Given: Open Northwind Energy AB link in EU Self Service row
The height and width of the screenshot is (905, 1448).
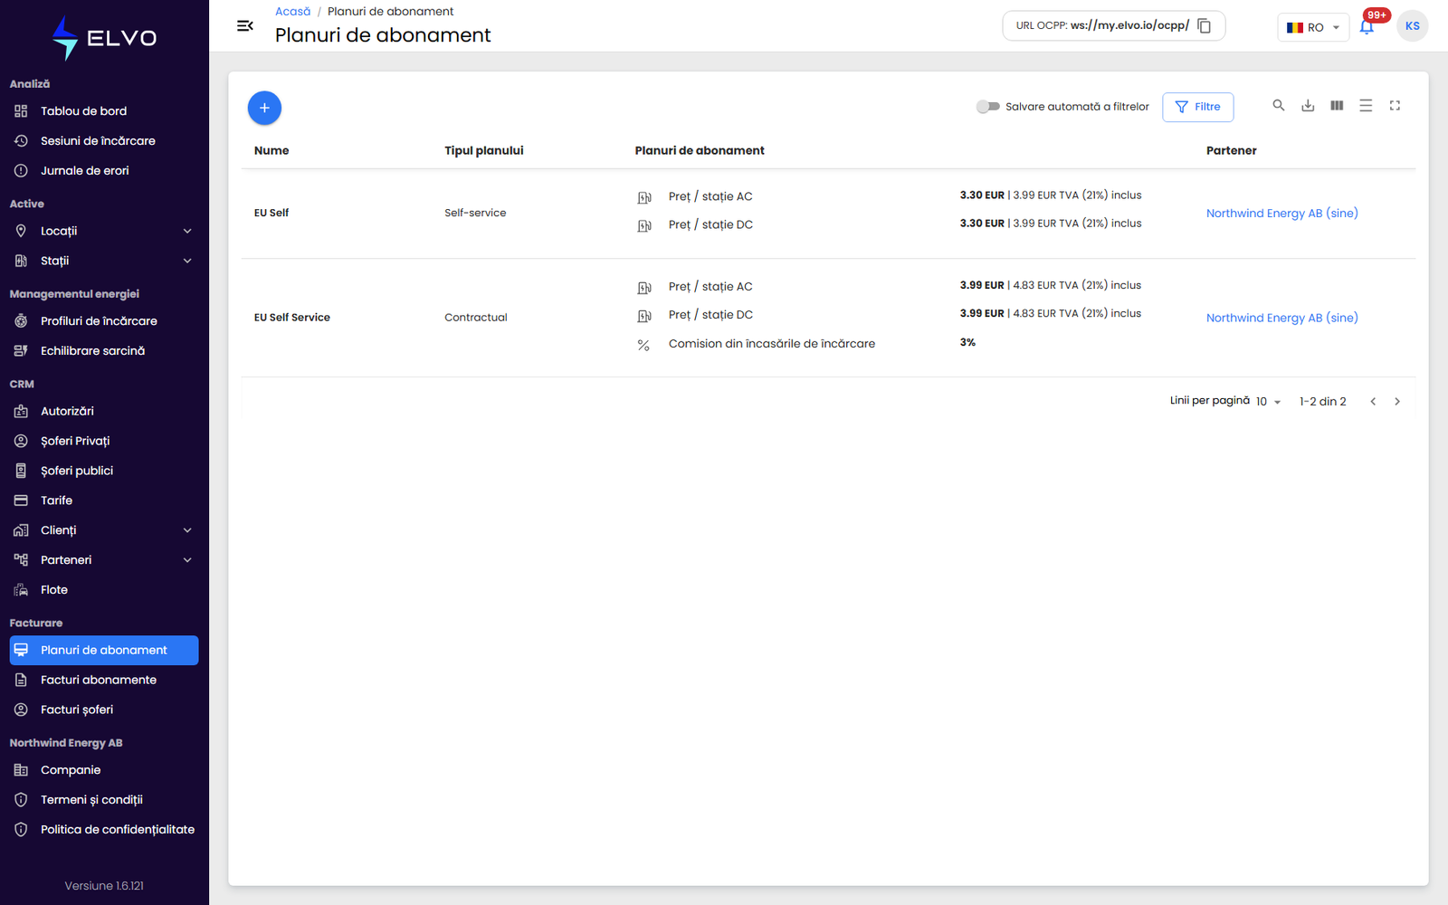Looking at the screenshot, I should pyautogui.click(x=1281, y=318).
